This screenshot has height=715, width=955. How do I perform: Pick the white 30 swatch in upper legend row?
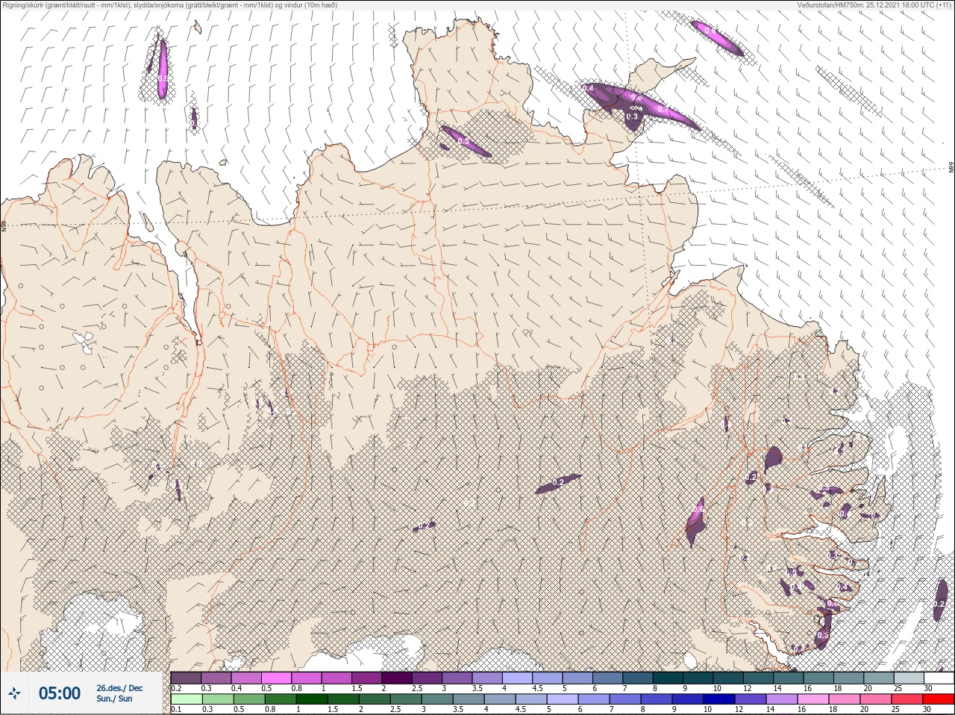tap(939, 678)
